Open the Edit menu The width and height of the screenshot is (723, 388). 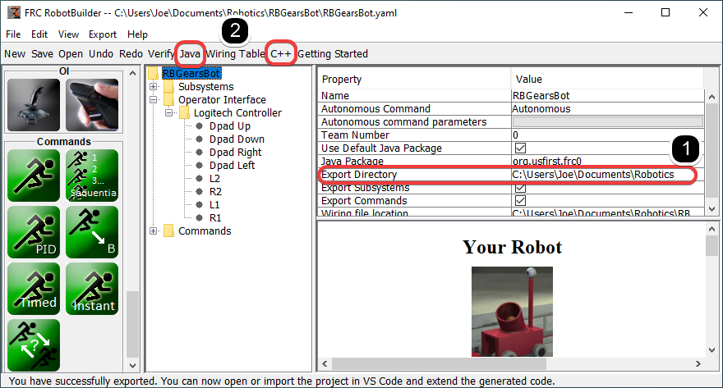[39, 34]
